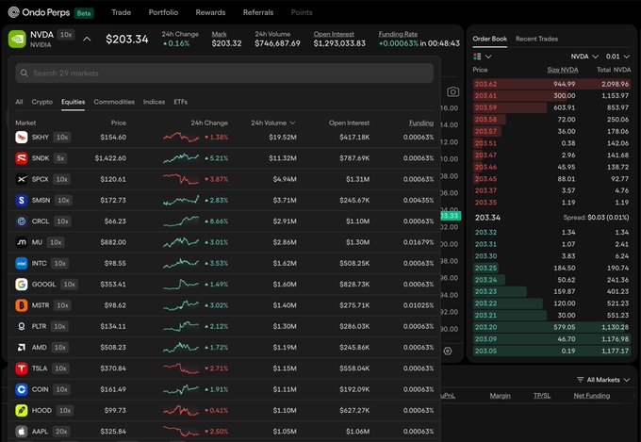Select the Commodities filter tab
Viewport: 641px width, 442px height.
pyautogui.click(x=114, y=102)
